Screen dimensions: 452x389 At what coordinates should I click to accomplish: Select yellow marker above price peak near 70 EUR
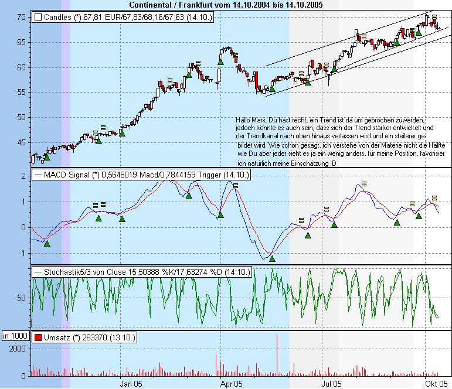coord(434,17)
